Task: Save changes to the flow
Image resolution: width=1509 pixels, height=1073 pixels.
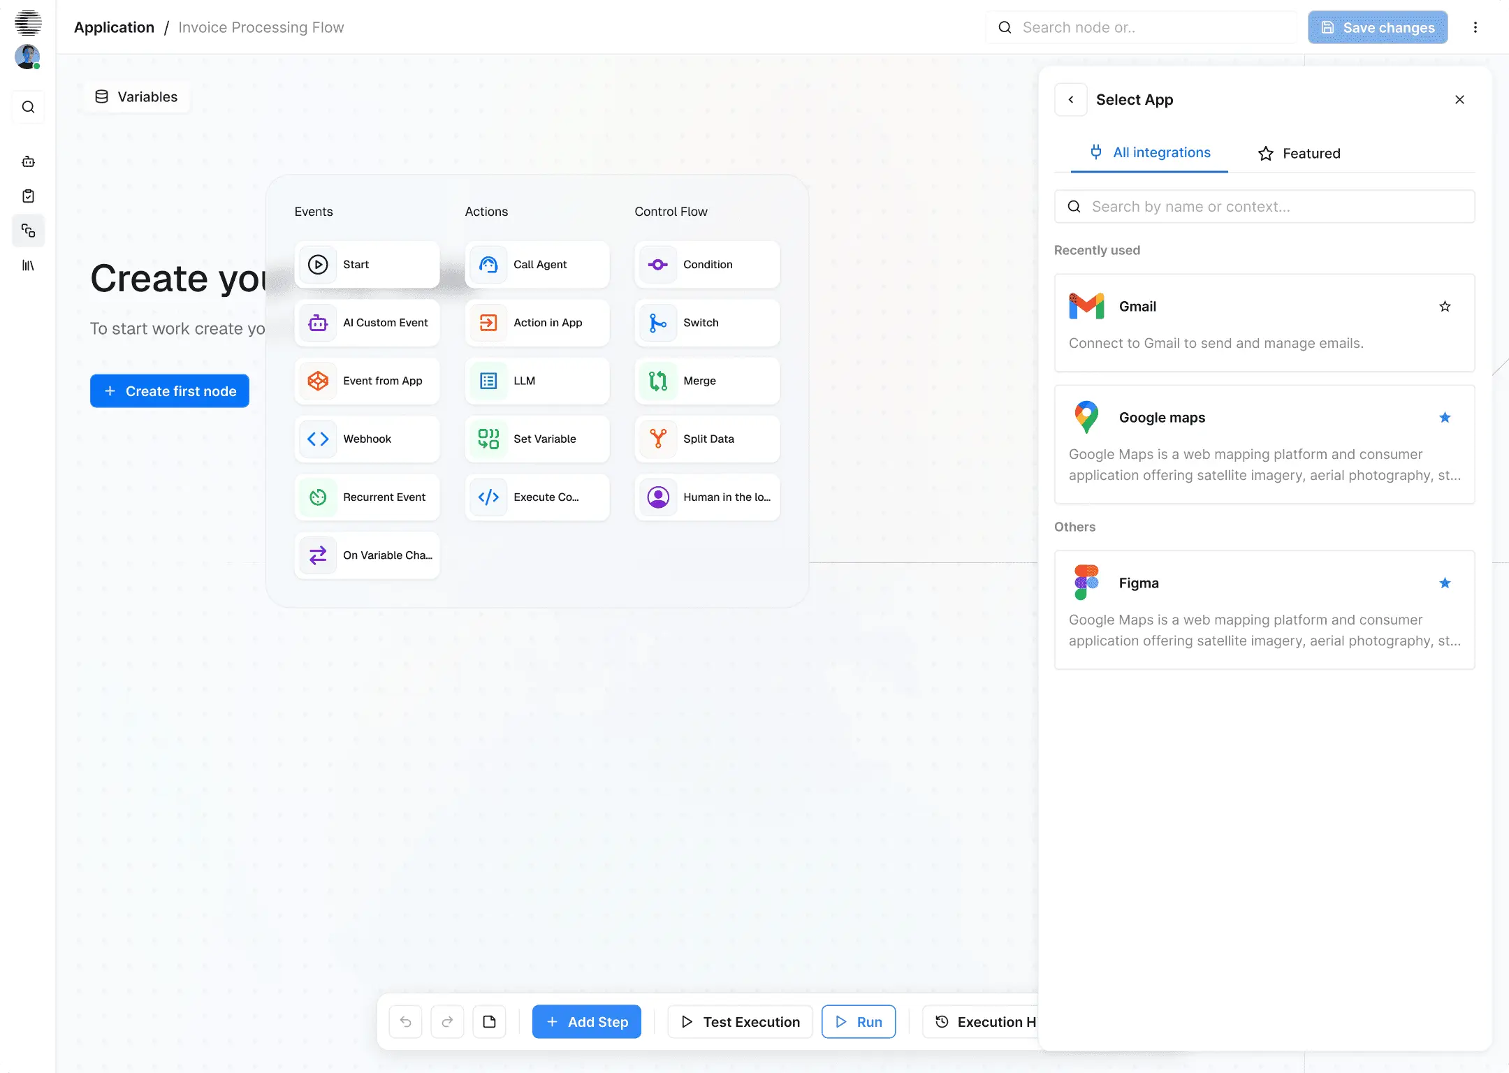Action: point(1377,27)
